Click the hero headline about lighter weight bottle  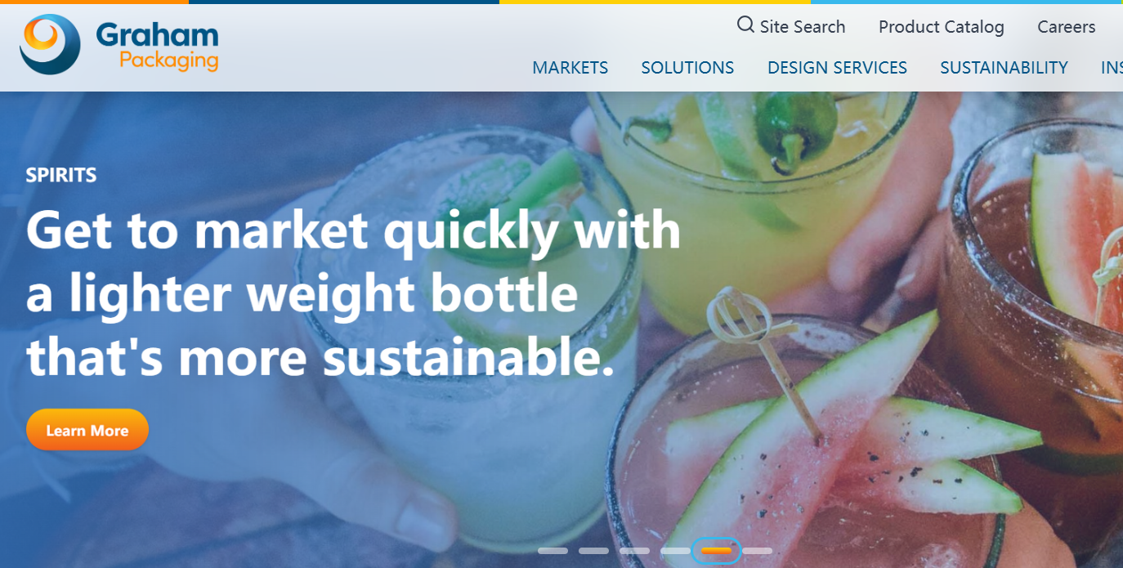pyautogui.click(x=353, y=294)
